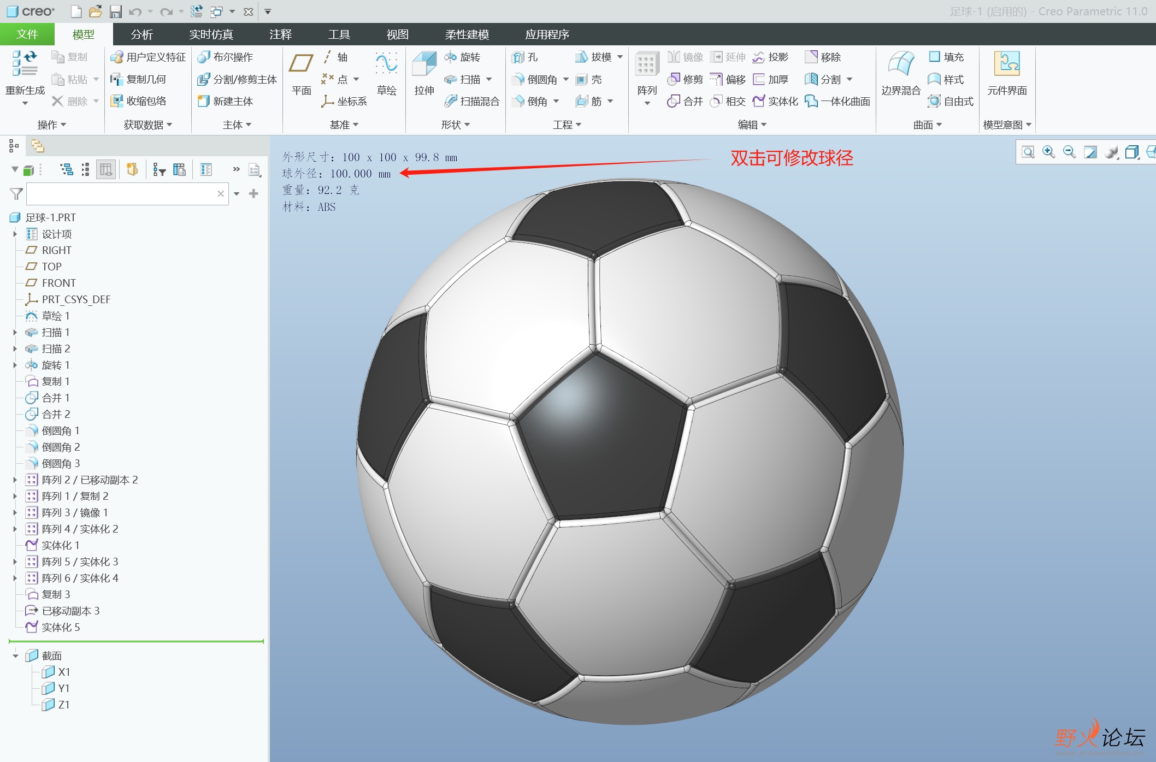Select the Solidify (实体化) tool

point(775,101)
